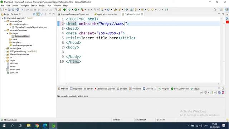
Task: Click the toolbar Search magnifier icon
Action: 215,10
